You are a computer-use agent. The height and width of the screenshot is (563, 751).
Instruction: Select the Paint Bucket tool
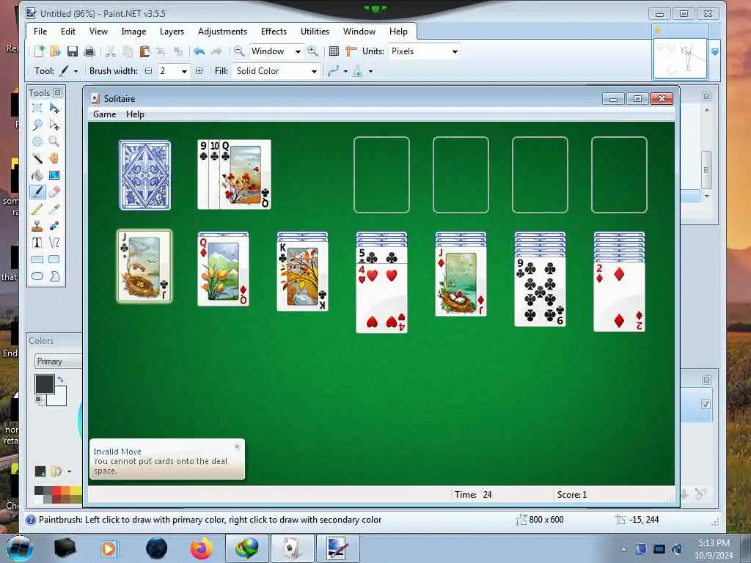point(37,175)
